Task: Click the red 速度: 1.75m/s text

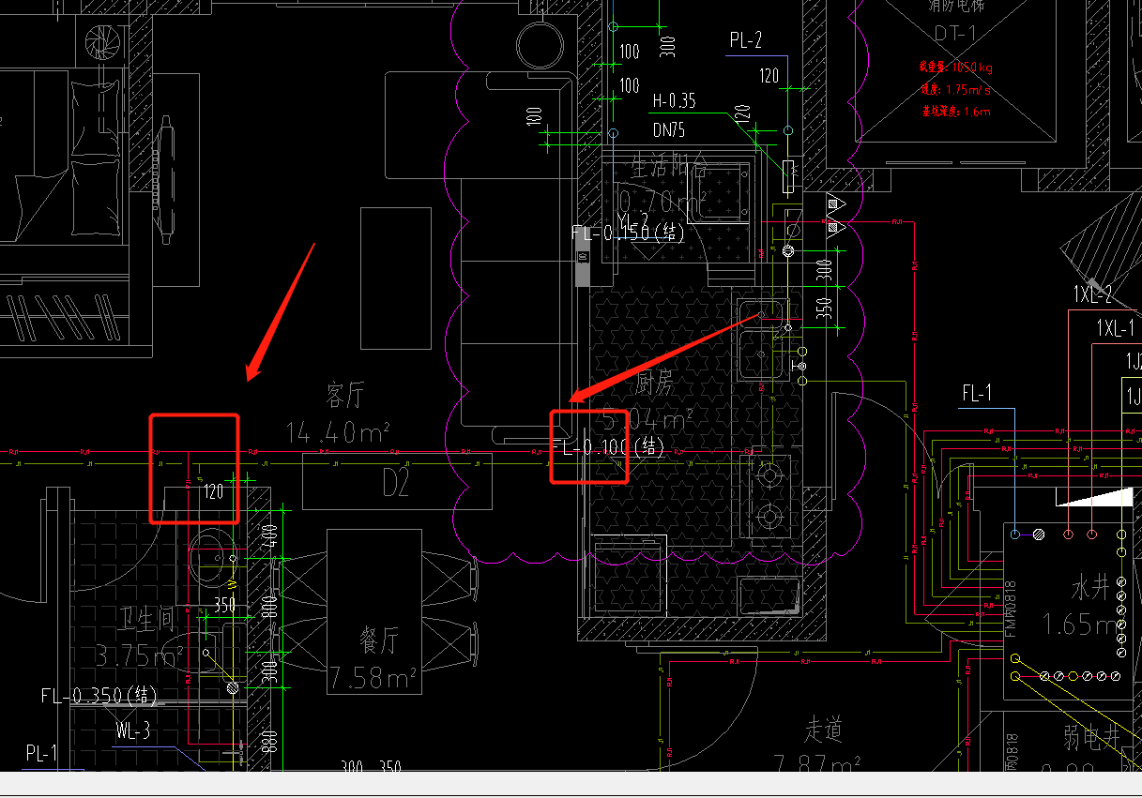Action: 956,89
